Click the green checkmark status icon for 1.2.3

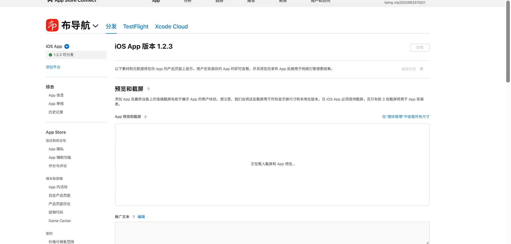(50, 55)
